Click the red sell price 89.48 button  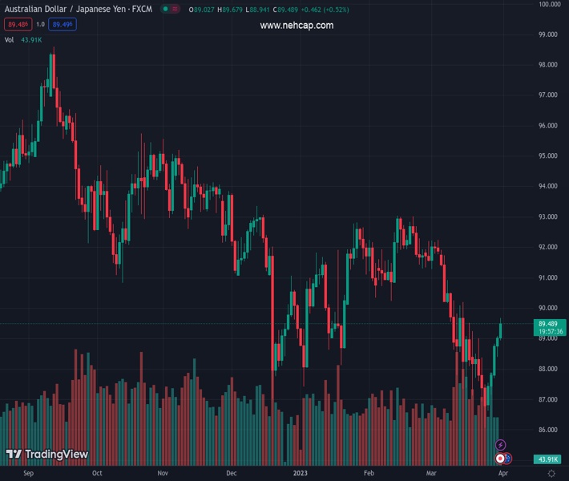(17, 25)
